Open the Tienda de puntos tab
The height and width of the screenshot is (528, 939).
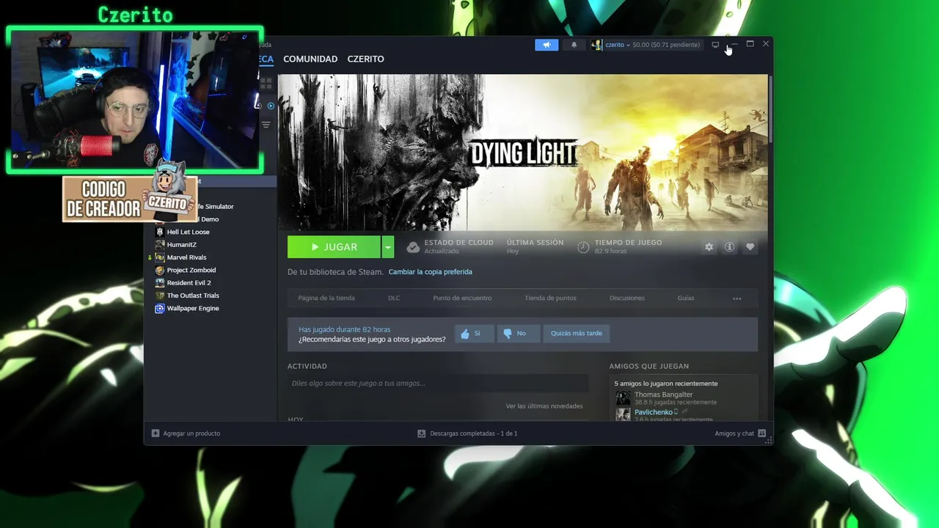tap(550, 298)
